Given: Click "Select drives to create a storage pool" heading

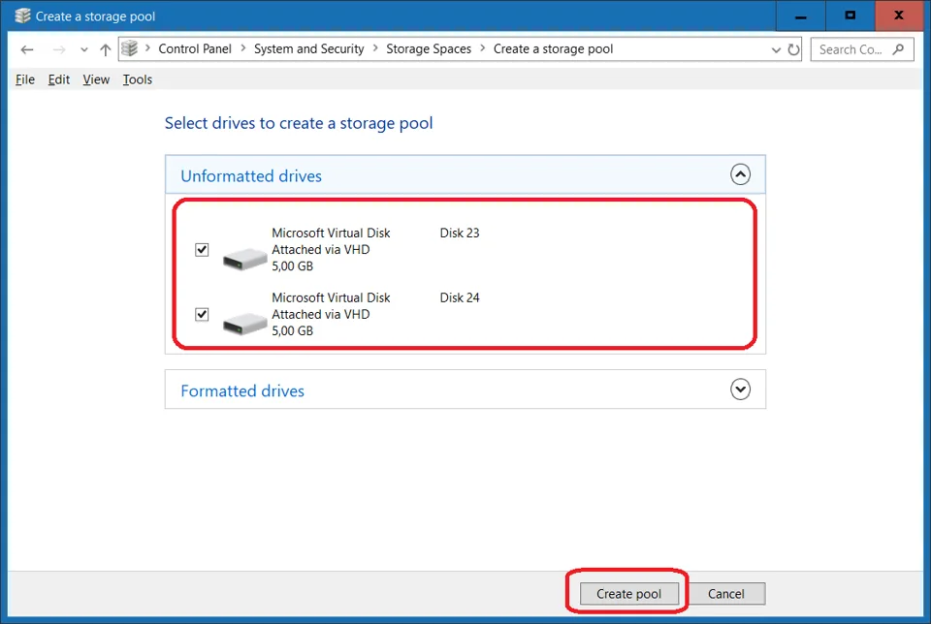Looking at the screenshot, I should click(x=299, y=123).
